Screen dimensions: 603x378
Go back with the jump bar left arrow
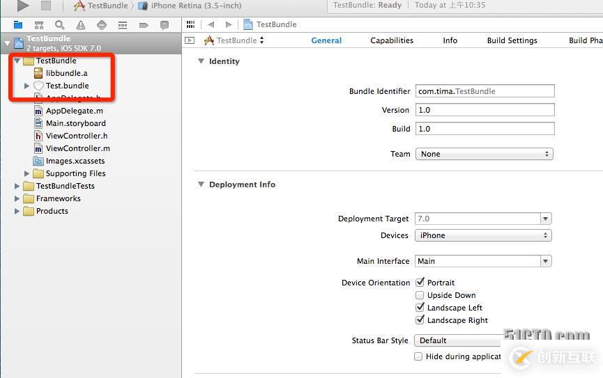pos(211,24)
